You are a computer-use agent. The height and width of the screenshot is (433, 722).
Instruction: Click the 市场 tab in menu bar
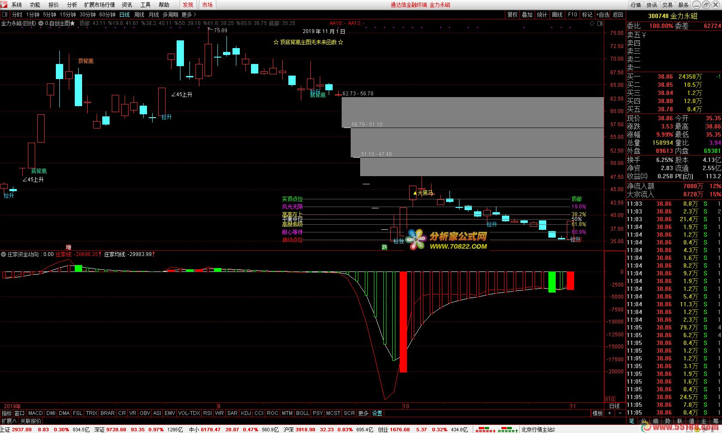pyautogui.click(x=208, y=5)
